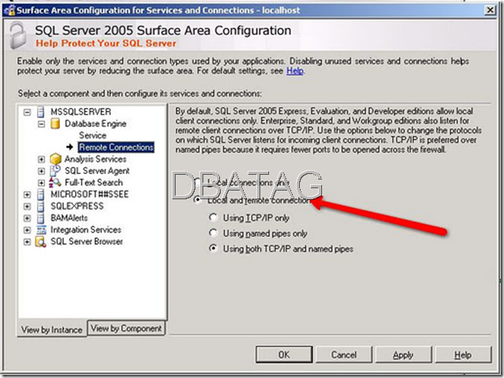
Task: Click the SQL Server Agent icon
Action: click(55, 171)
